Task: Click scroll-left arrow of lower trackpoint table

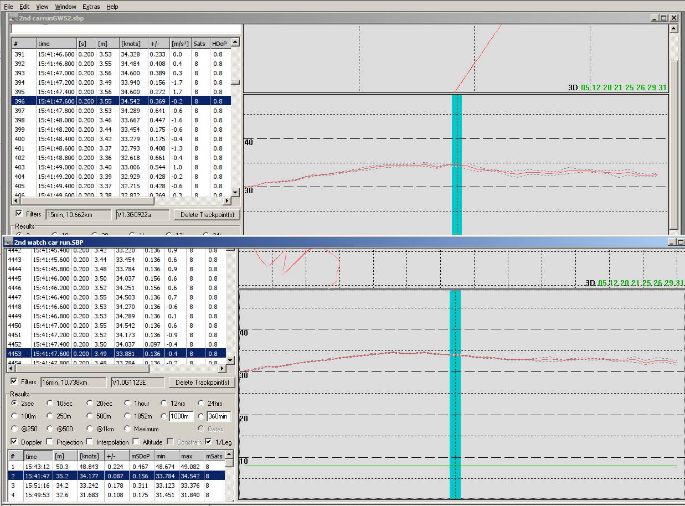Action: click(x=10, y=368)
